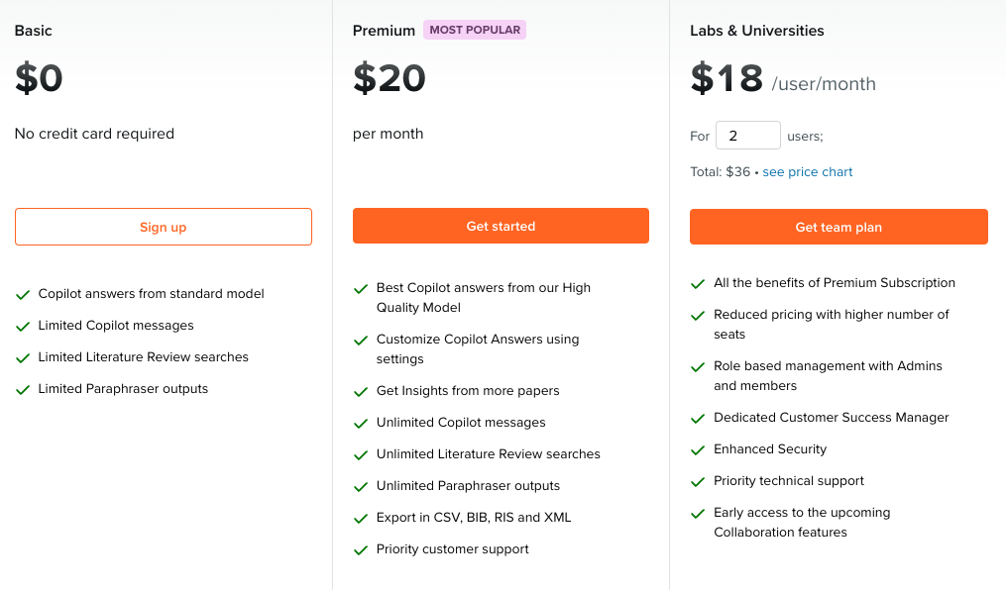Screen dimensions: 1006x590
Task: Click the Basic plan title
Action: (34, 31)
